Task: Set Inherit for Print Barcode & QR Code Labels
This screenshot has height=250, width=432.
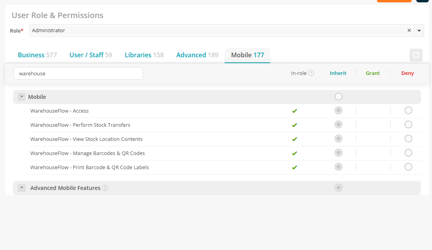Action: (x=338, y=167)
